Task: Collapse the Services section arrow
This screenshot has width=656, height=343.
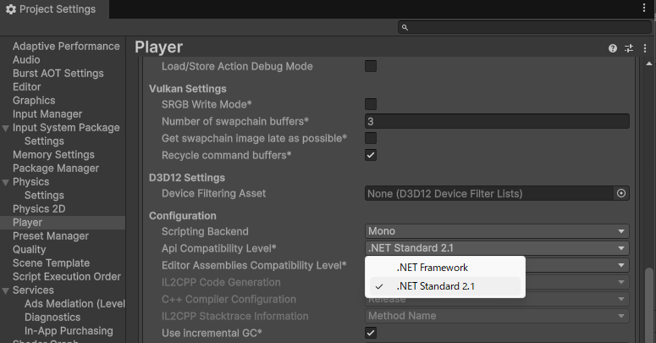Action: click(x=7, y=290)
